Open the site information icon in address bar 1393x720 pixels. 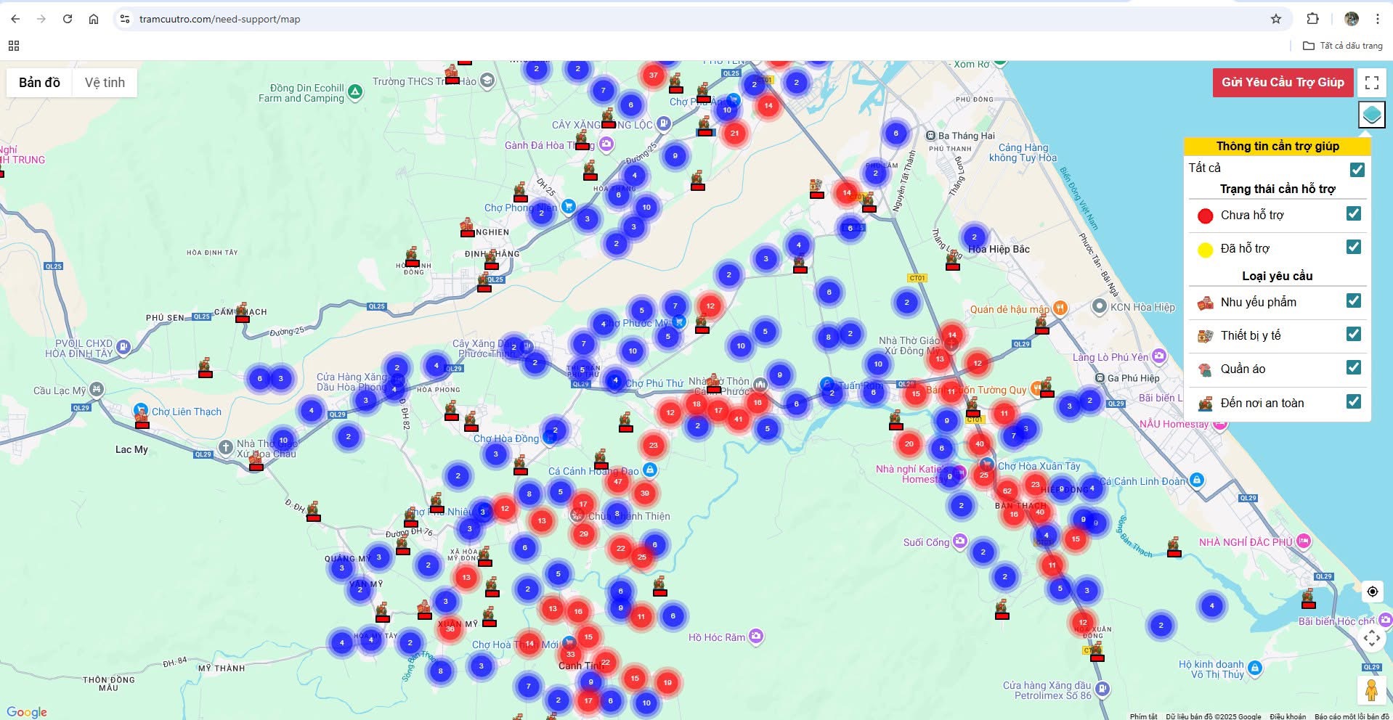click(125, 19)
